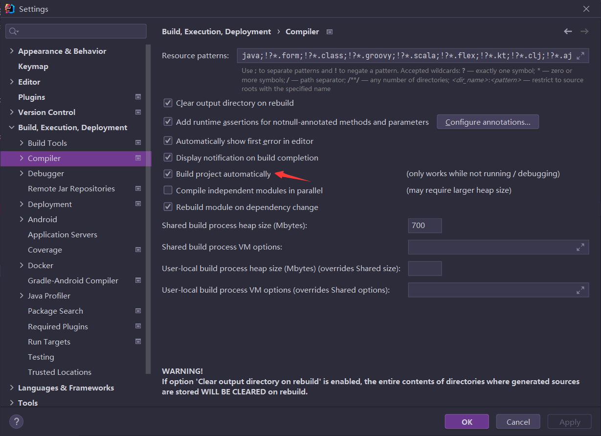
Task: Select Application Servers in the tree
Action: click(x=63, y=234)
